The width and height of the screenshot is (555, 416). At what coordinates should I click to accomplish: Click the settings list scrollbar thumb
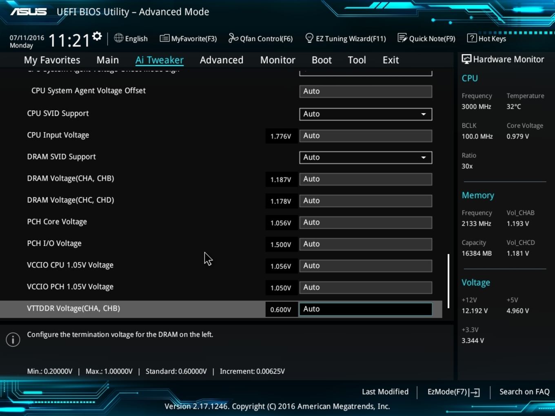448,281
